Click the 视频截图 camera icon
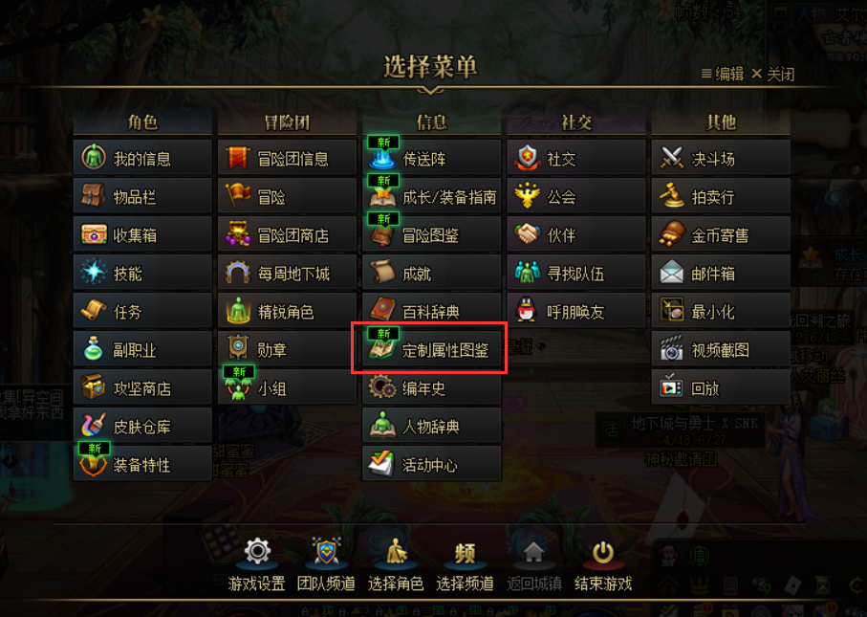Viewport: 867px width, 617px height. 672,349
